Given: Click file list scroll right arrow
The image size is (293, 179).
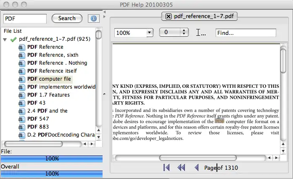Looking at the screenshot, I should pyautogui.click(x=92, y=144).
